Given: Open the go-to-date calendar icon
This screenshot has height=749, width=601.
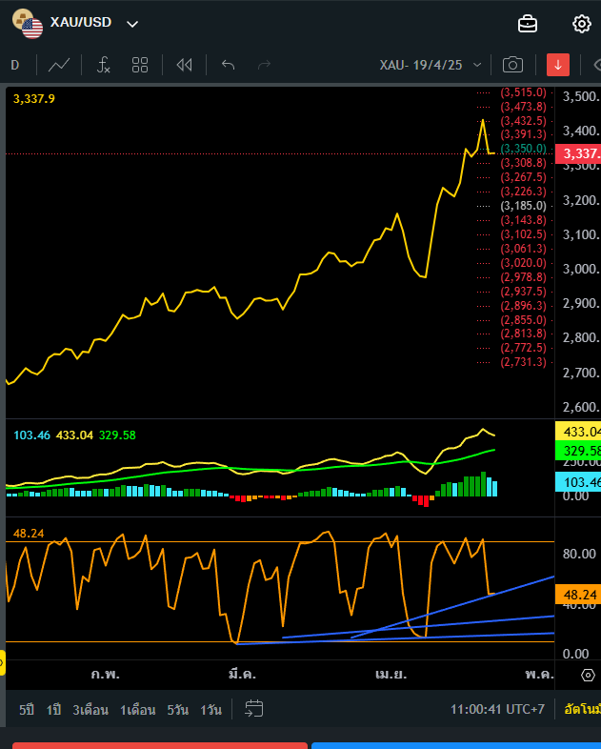Looking at the screenshot, I should (x=253, y=709).
